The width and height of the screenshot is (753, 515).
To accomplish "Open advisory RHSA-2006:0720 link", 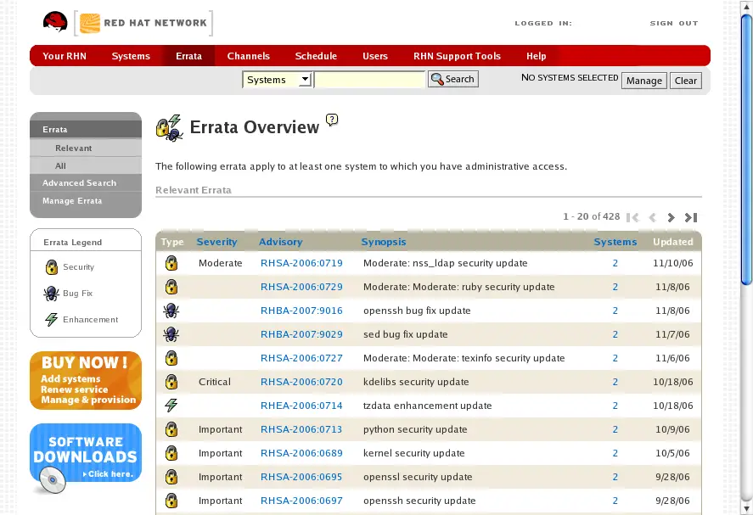I will pos(301,382).
